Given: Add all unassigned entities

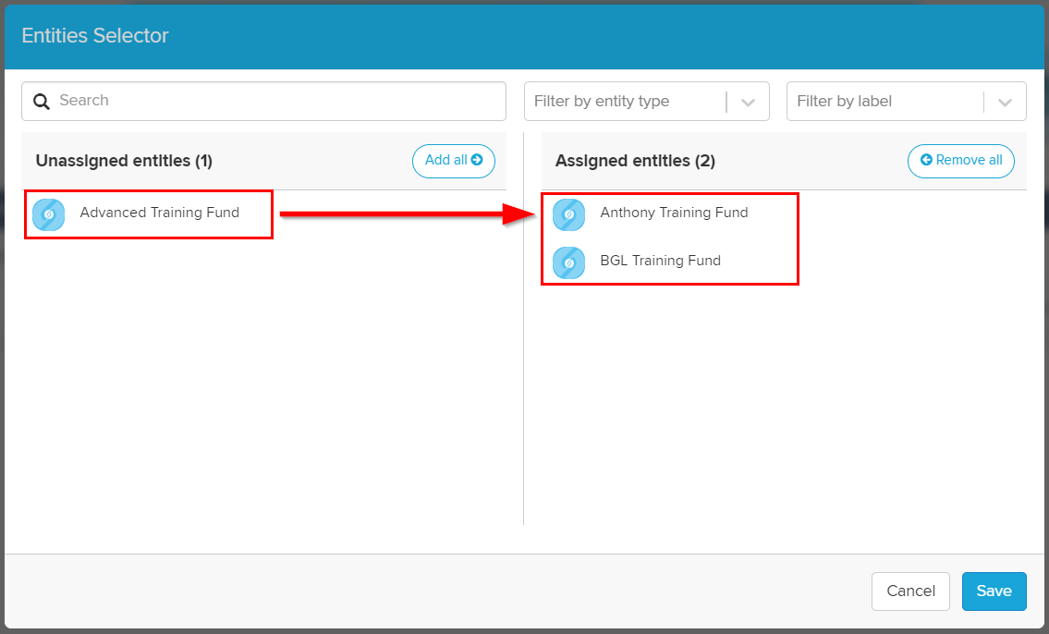Looking at the screenshot, I should pos(454,161).
